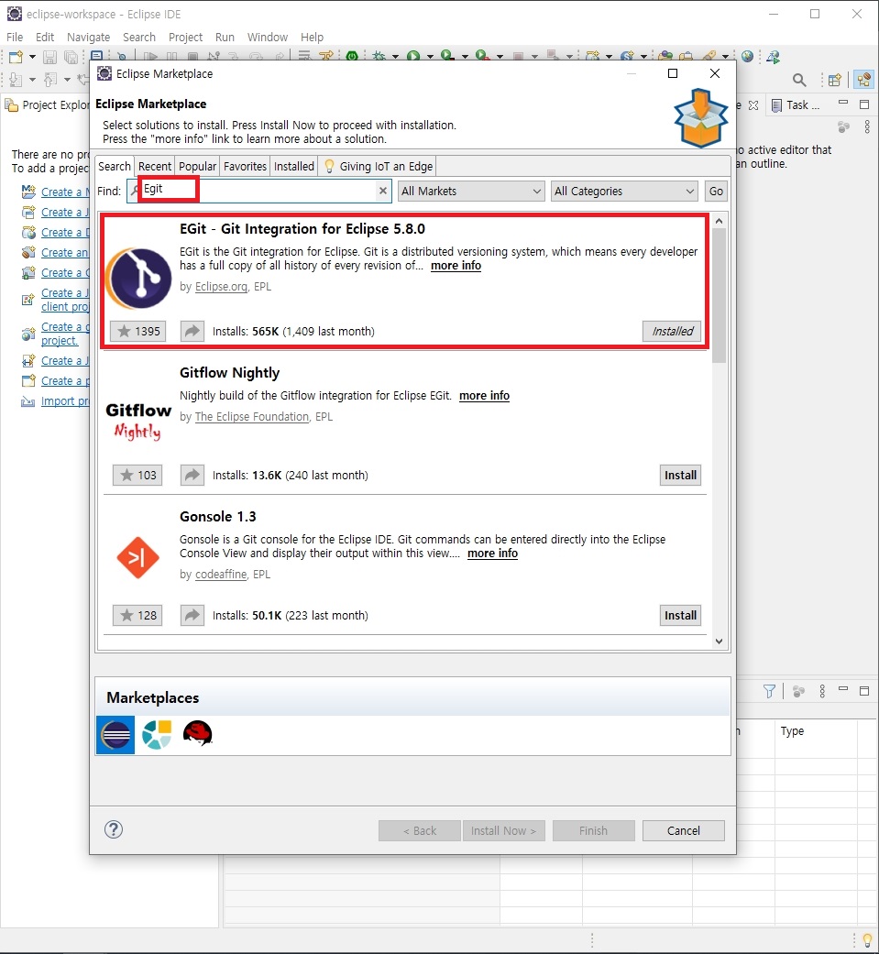The width and height of the screenshot is (879, 954).
Task: Select the Red Hat marketplace icon
Action: tap(197, 734)
